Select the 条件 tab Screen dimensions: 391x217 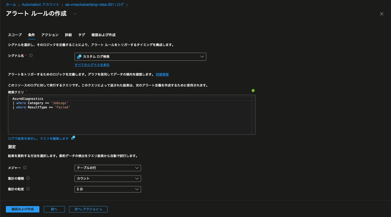31,35
